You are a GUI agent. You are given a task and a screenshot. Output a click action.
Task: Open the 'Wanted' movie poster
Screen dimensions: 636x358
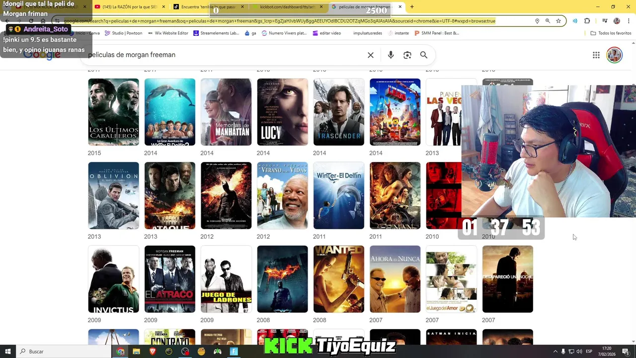339,279
